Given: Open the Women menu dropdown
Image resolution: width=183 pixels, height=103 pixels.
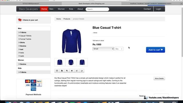Looking at the screenshot, I should 62,9.
